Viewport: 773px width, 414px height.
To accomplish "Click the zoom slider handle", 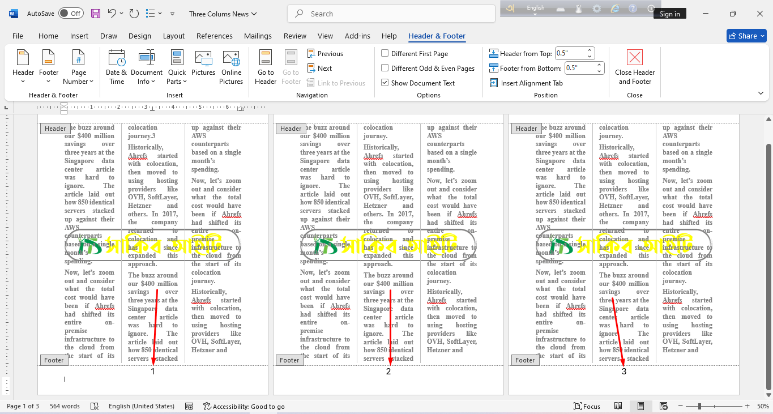I will [700, 406].
